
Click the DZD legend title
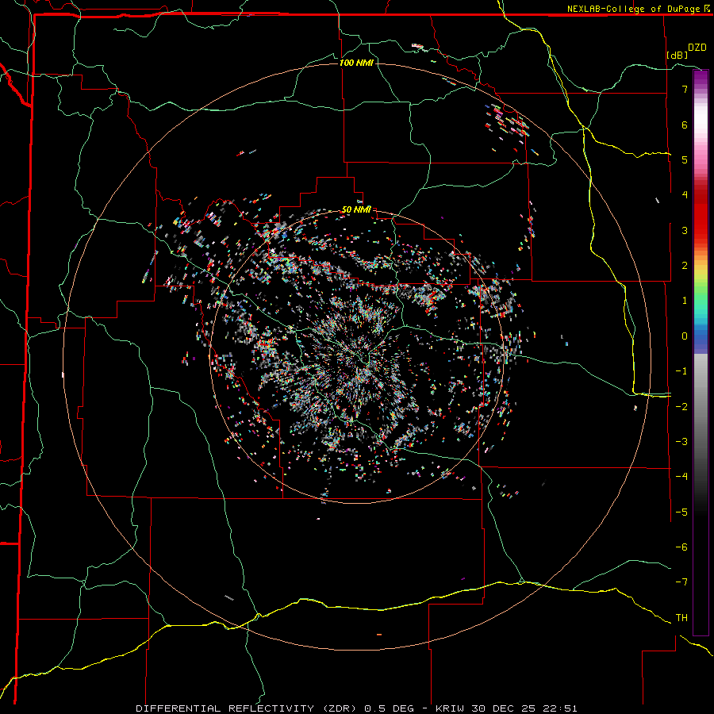(x=697, y=48)
